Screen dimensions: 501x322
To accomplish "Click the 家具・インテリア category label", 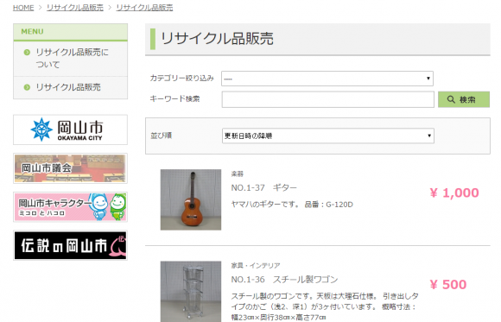I will 256,266.
